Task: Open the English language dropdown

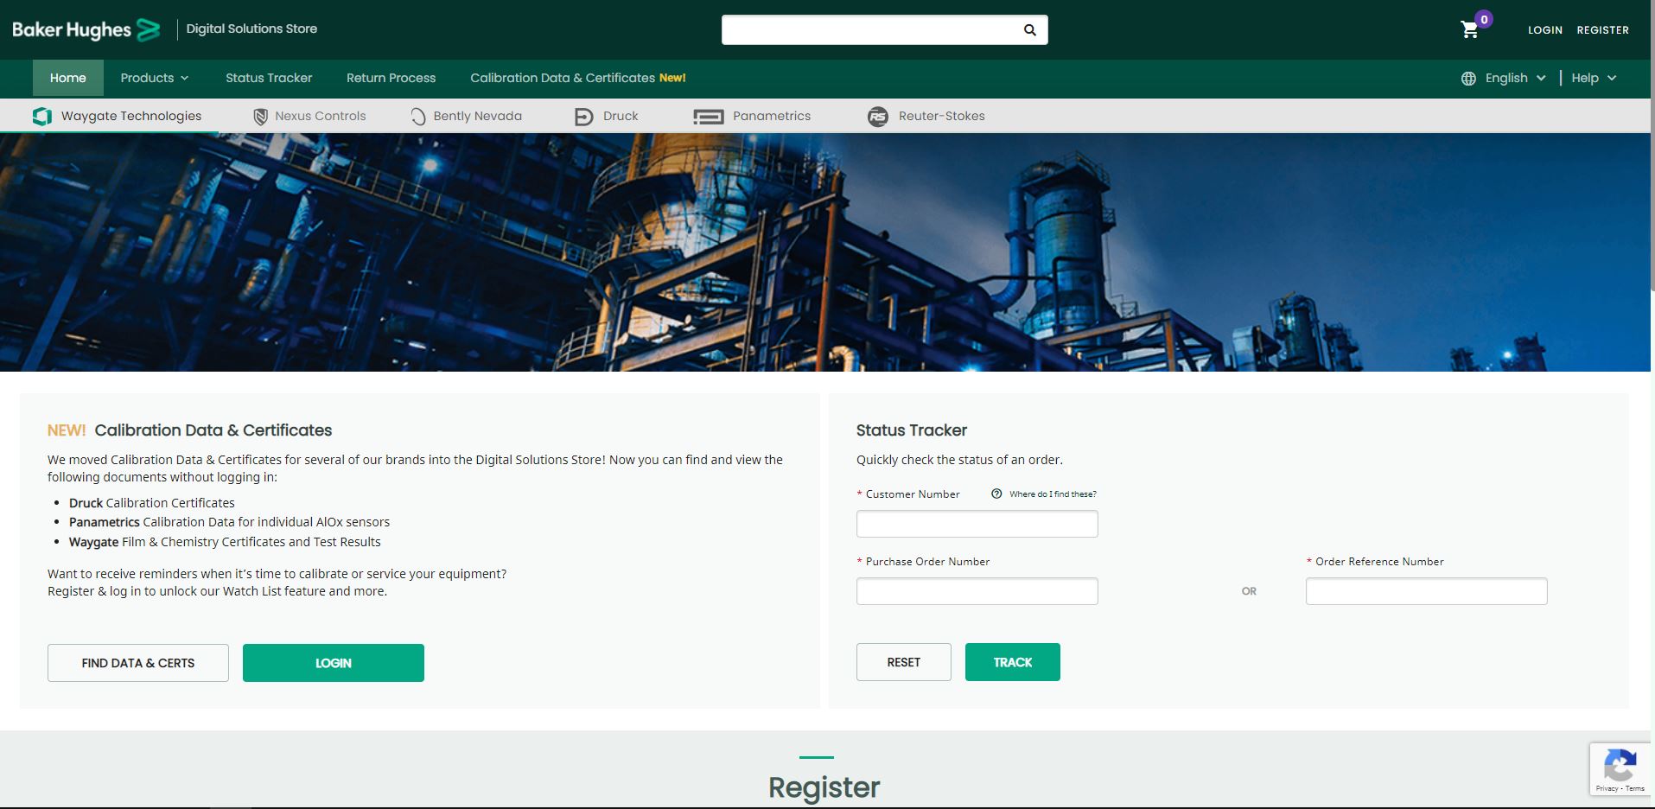Action: pos(1515,78)
